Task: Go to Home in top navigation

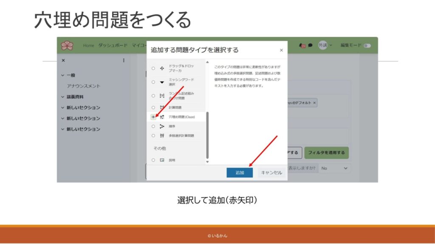Action: [x=88, y=45]
